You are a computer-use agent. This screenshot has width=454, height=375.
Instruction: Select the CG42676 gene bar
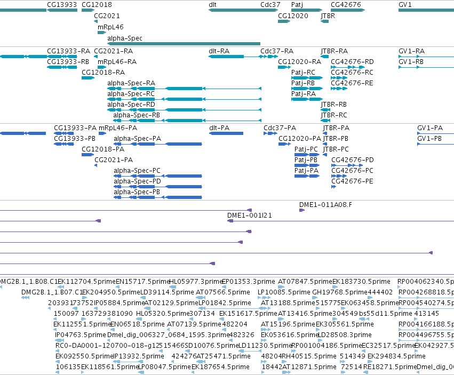tap(348, 10)
